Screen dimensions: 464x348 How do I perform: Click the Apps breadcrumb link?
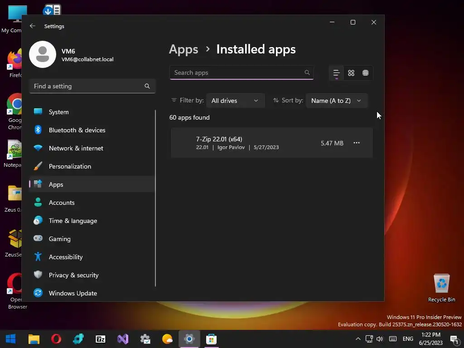(184, 49)
